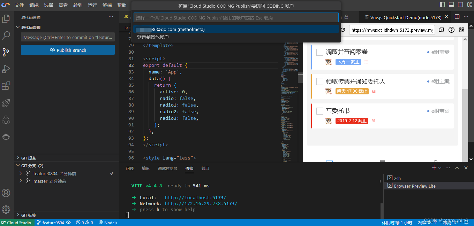The image size is (474, 226).
Task: Open the 编辑 menu
Action: (x=34, y=5)
